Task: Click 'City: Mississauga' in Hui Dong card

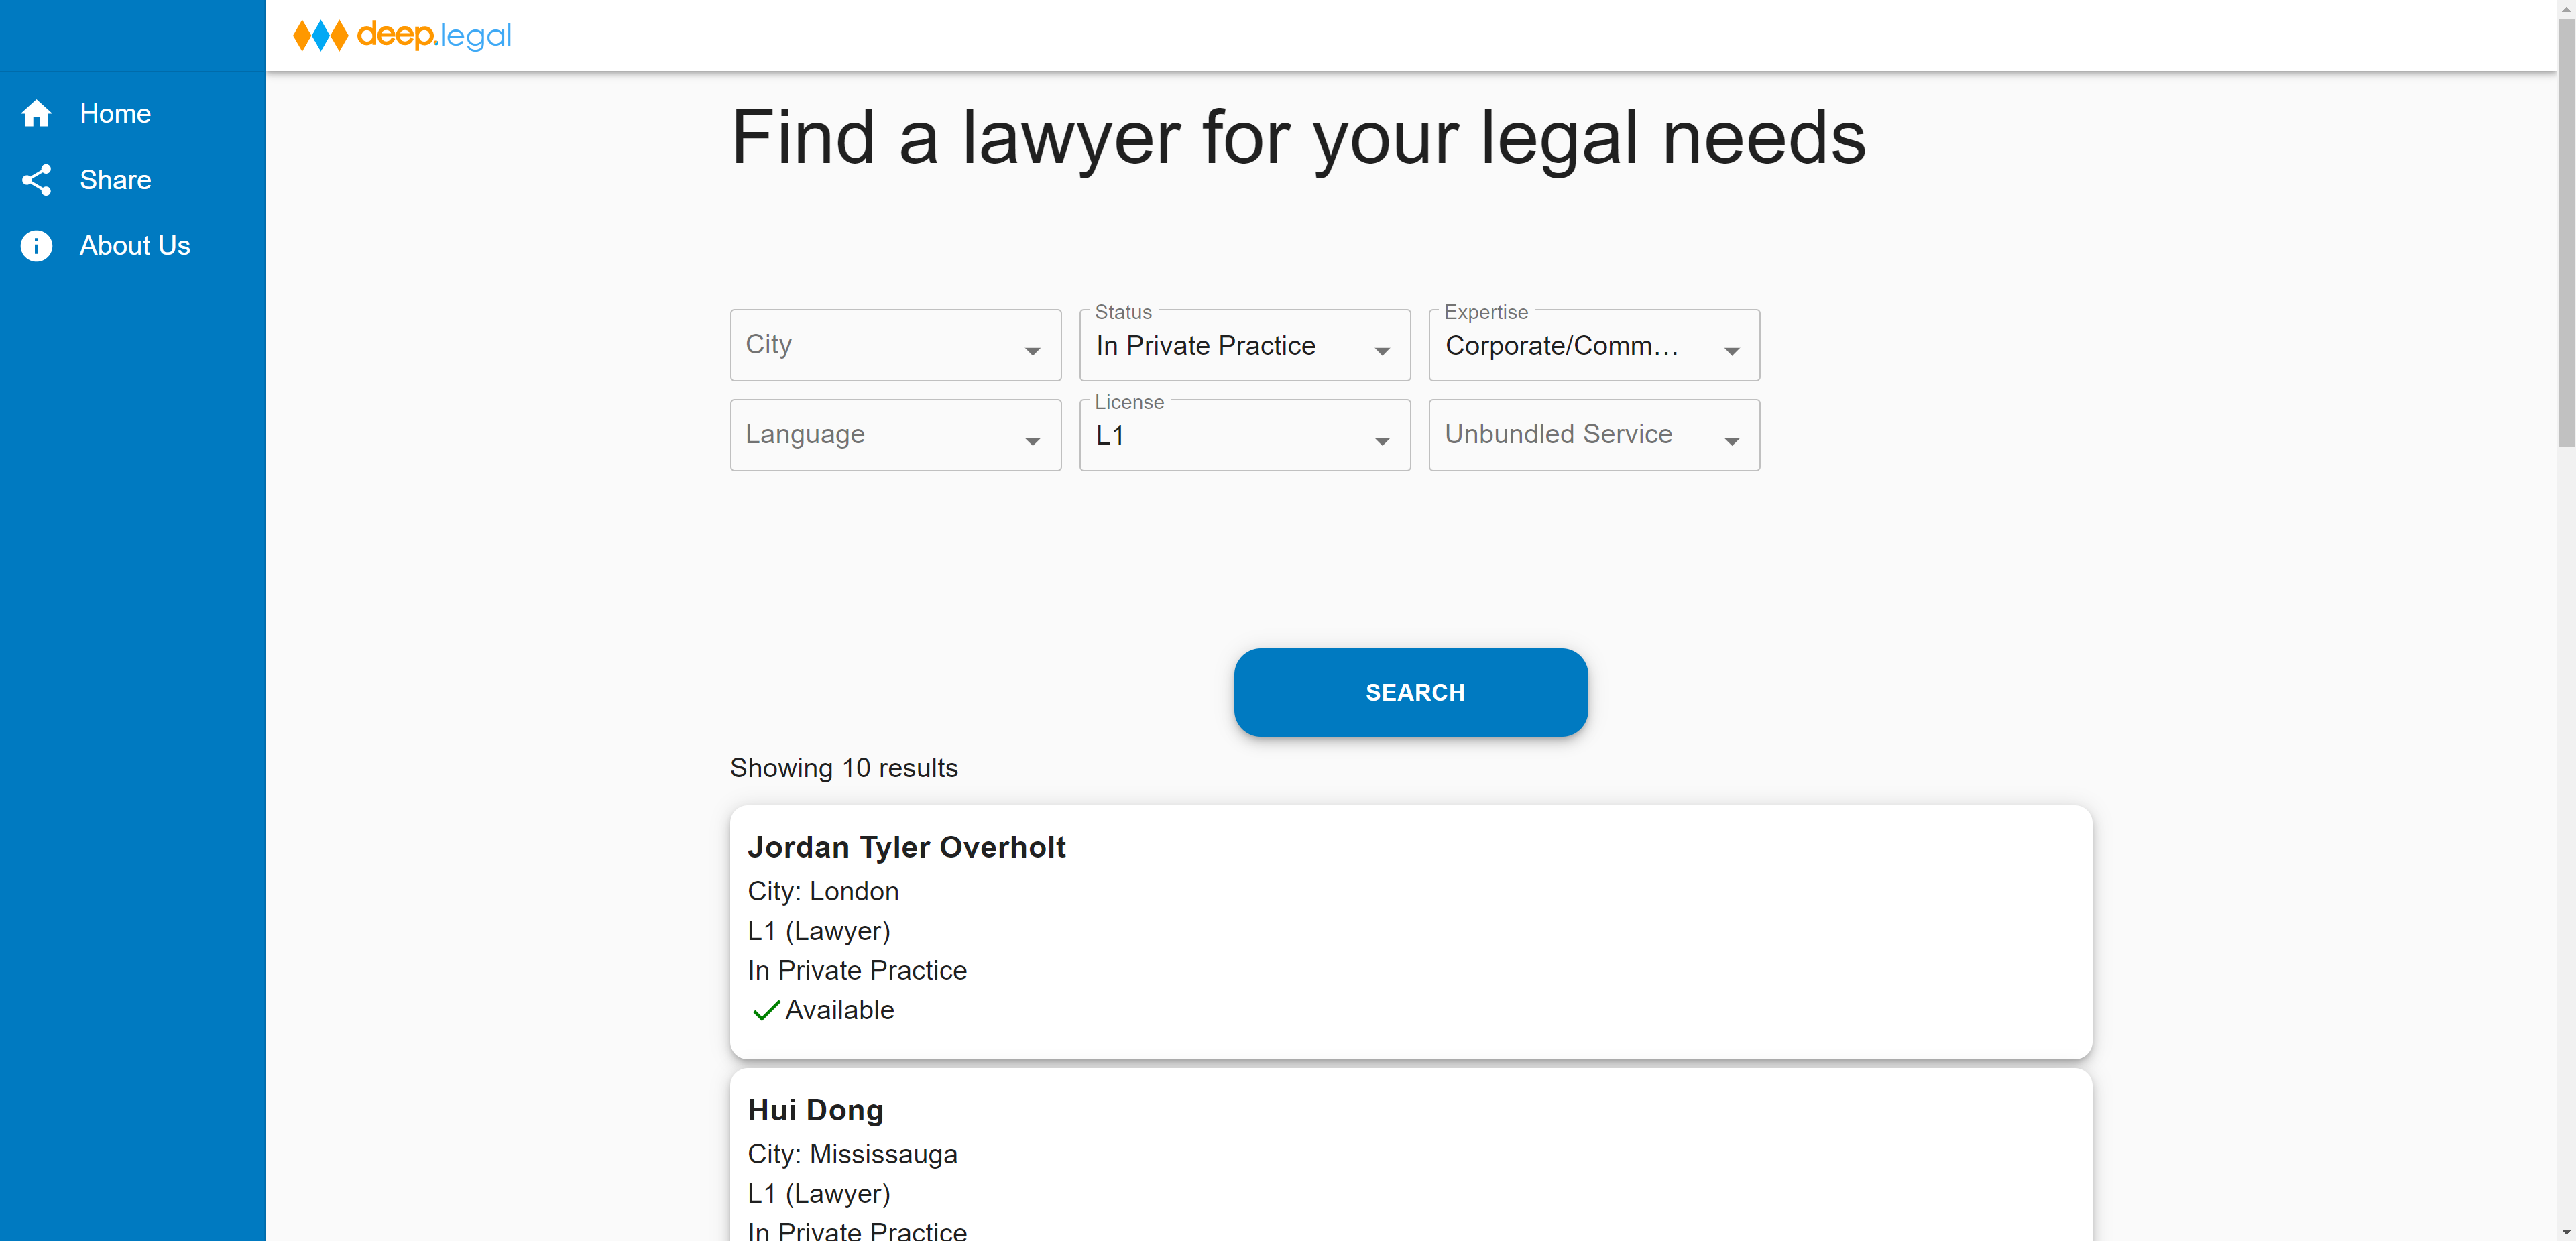Action: tap(852, 1154)
